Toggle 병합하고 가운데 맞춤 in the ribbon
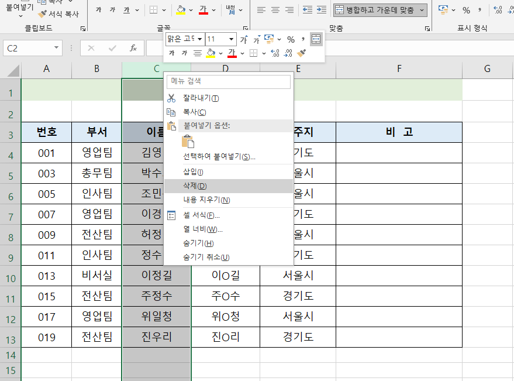The width and height of the screenshot is (514, 381). pyautogui.click(x=377, y=10)
